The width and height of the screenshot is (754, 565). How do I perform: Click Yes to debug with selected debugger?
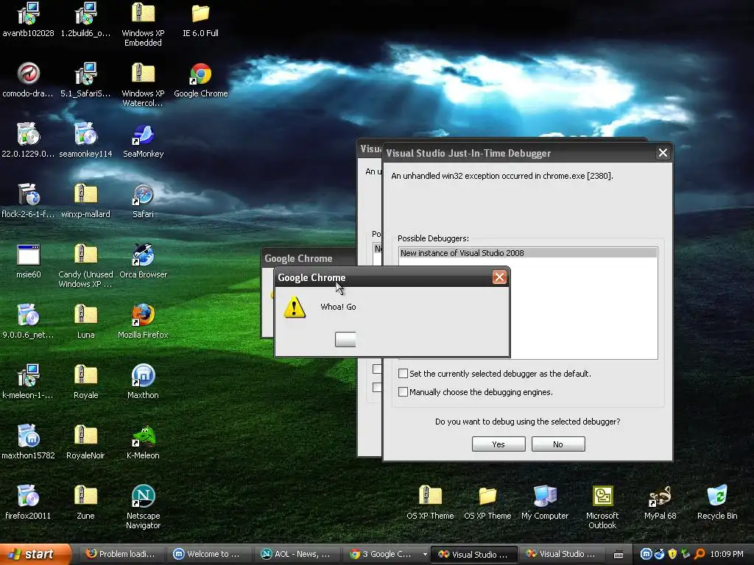(x=498, y=444)
